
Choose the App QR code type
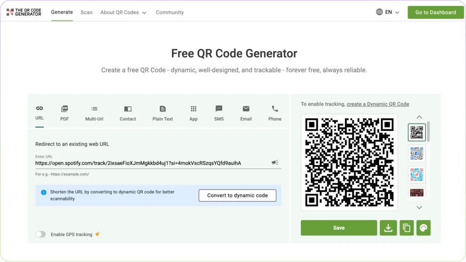coord(193,112)
